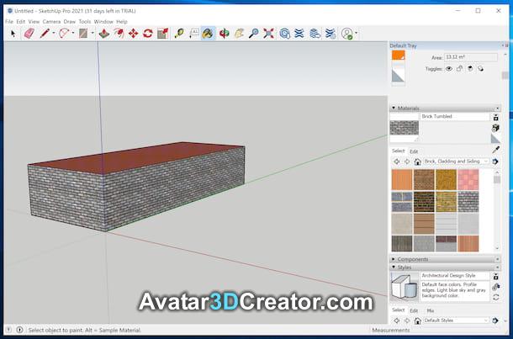The width and height of the screenshot is (513, 339).
Task: Select the Scale tool
Action: (x=162, y=34)
